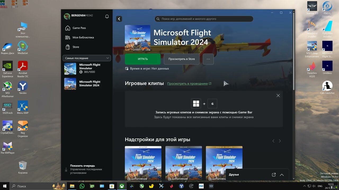This screenshot has width=339, height=190.
Task: Open Reg Organizer desktop icon
Action: point(23,129)
